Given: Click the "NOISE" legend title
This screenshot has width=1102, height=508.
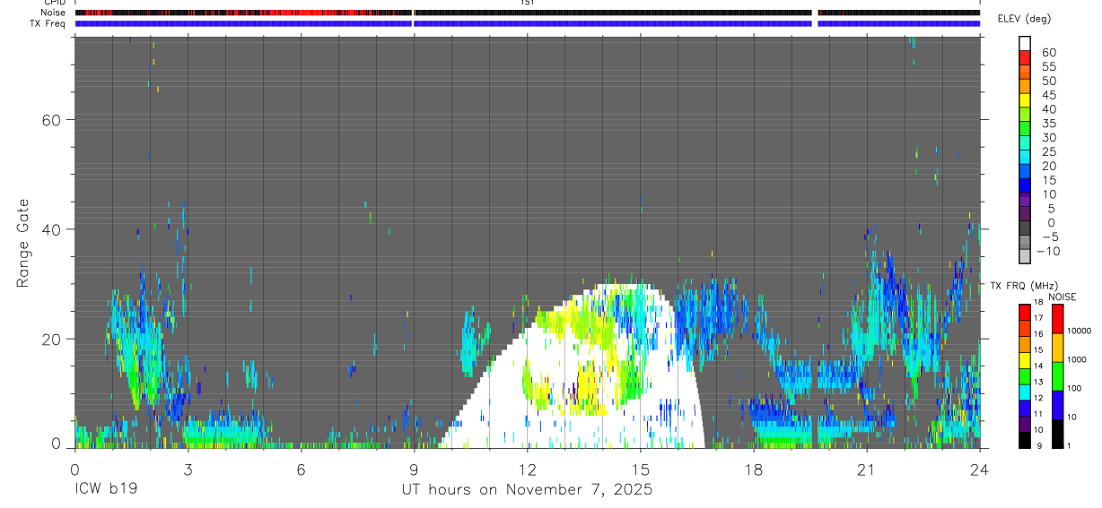Looking at the screenshot, I should (x=1062, y=297).
